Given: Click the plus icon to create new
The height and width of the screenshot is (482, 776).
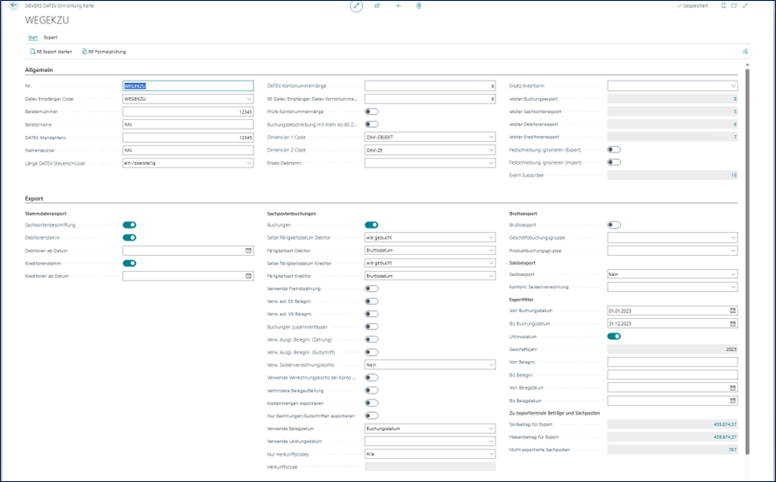Looking at the screenshot, I should click(x=398, y=5).
